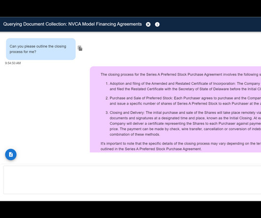Click the line "documents and signatures at a designated time"
This screenshot has width=261, height=218.
(185, 118)
